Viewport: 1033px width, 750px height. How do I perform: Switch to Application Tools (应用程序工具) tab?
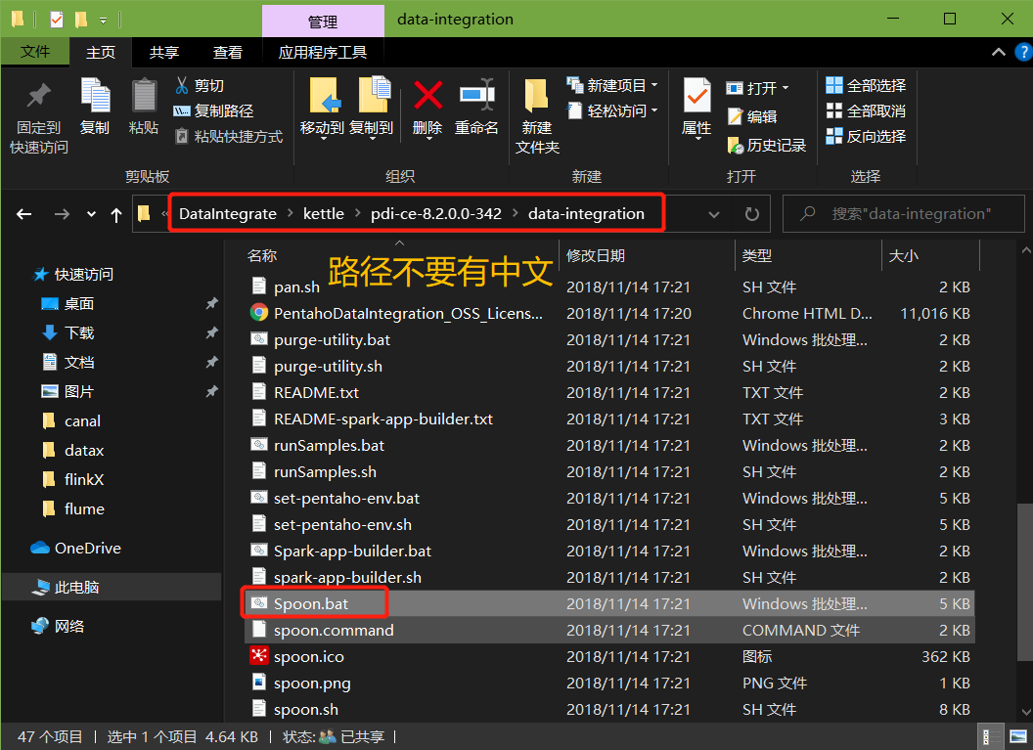pyautogui.click(x=323, y=52)
